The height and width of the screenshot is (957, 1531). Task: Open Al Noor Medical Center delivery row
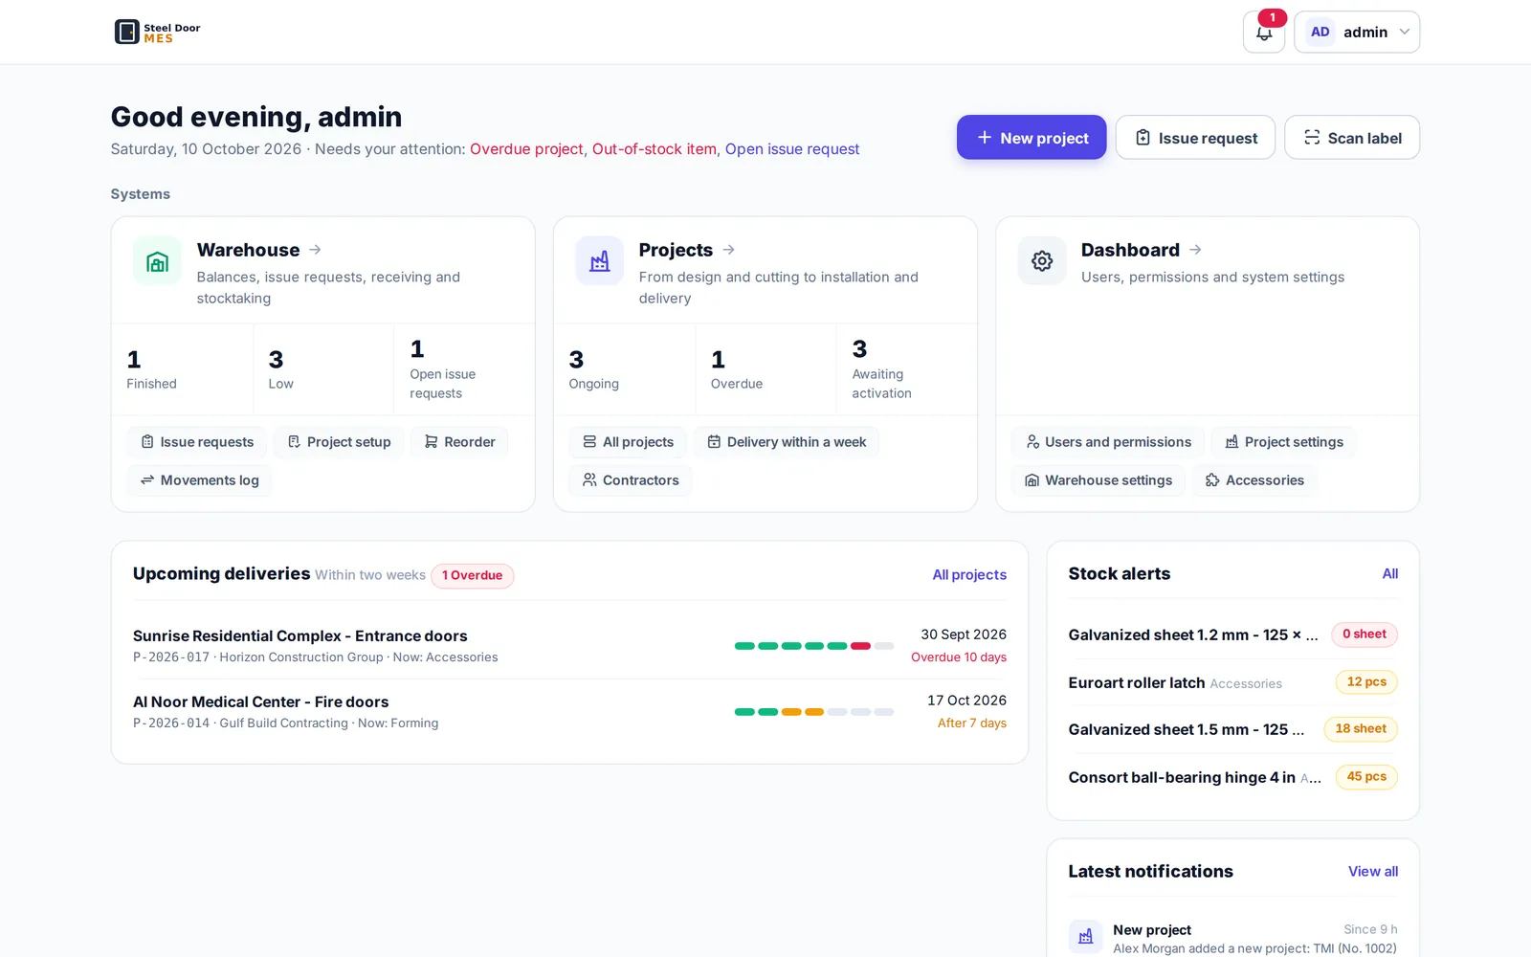(569, 712)
